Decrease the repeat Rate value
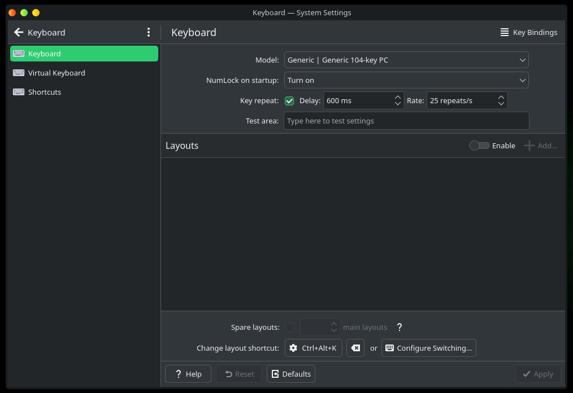 point(501,104)
